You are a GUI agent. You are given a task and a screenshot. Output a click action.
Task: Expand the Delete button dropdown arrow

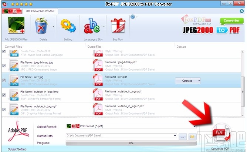pyautogui.click(x=53, y=26)
